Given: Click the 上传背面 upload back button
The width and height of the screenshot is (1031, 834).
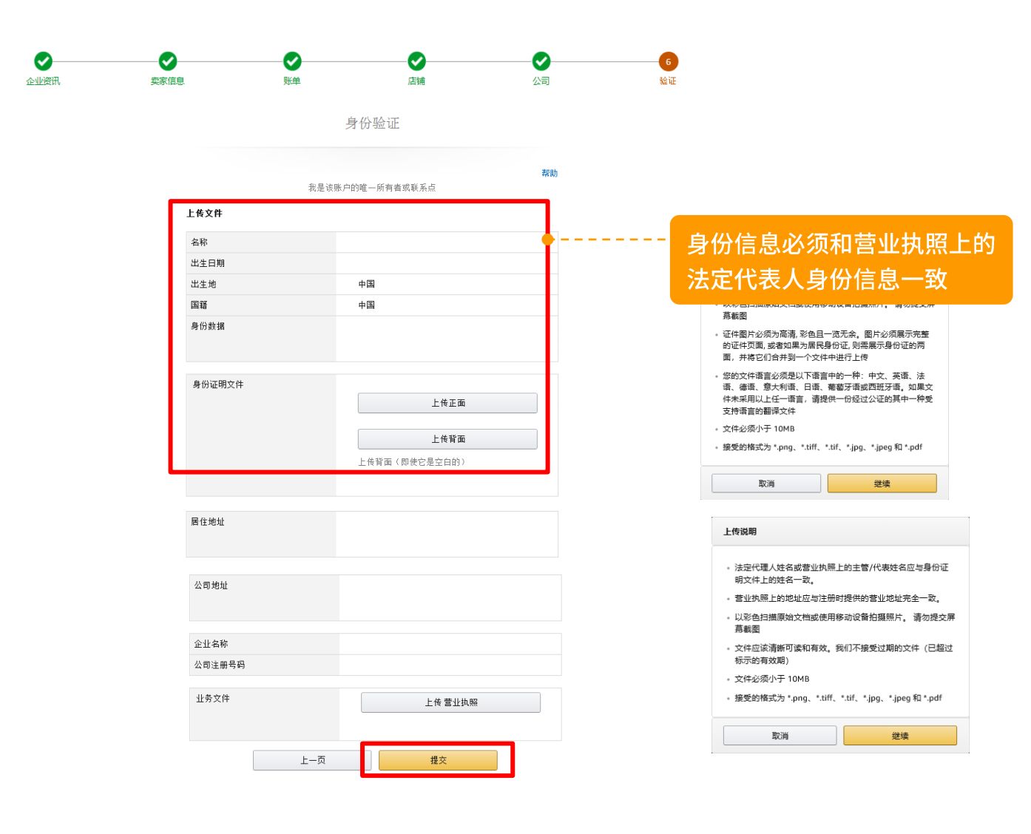Looking at the screenshot, I should [447, 438].
